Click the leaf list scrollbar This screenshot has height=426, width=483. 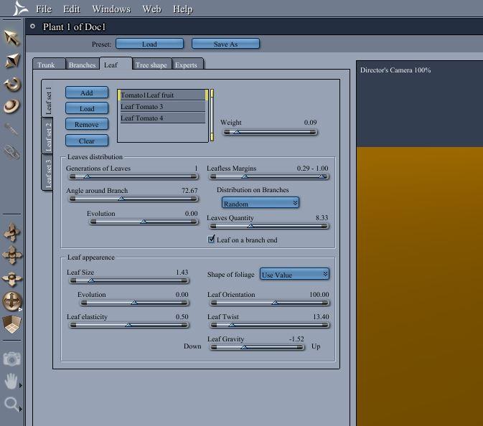(212, 115)
